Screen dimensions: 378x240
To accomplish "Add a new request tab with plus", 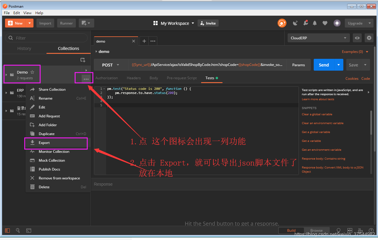I will coord(144,41).
